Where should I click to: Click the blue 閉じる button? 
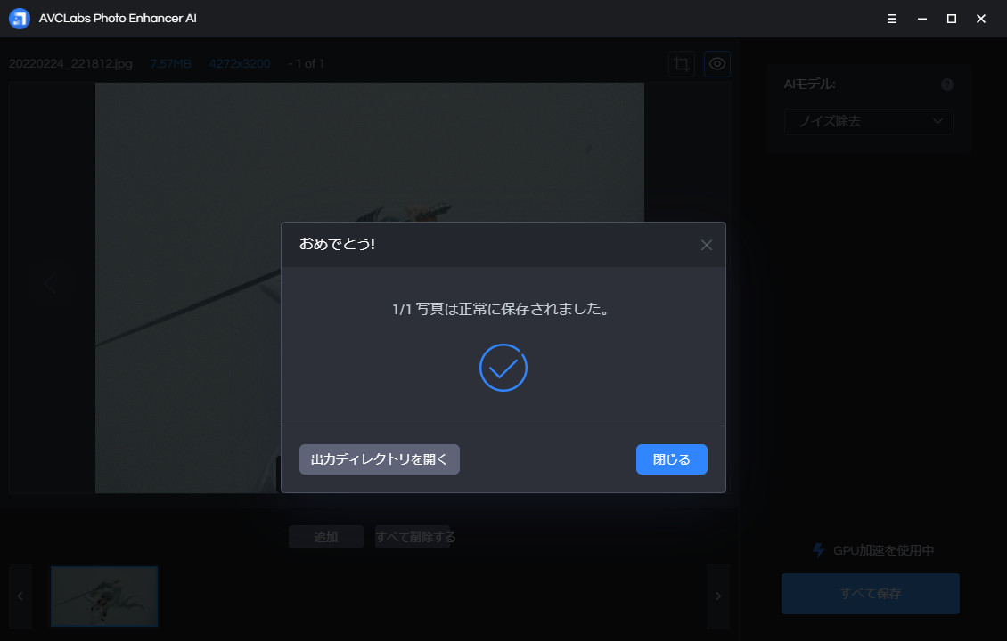672,459
